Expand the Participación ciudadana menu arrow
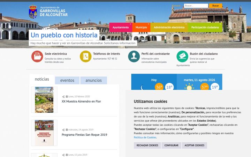Image resolution: width=251 pixels, height=157 pixels. coord(220,24)
